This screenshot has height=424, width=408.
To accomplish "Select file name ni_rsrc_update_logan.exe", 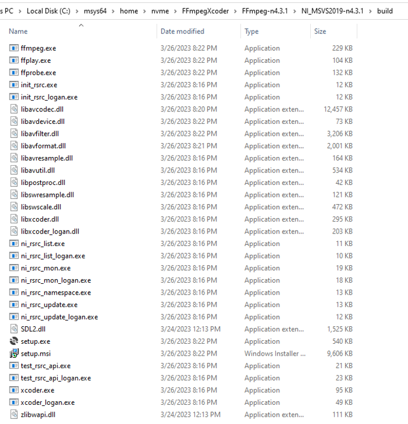I will click(x=59, y=317).
